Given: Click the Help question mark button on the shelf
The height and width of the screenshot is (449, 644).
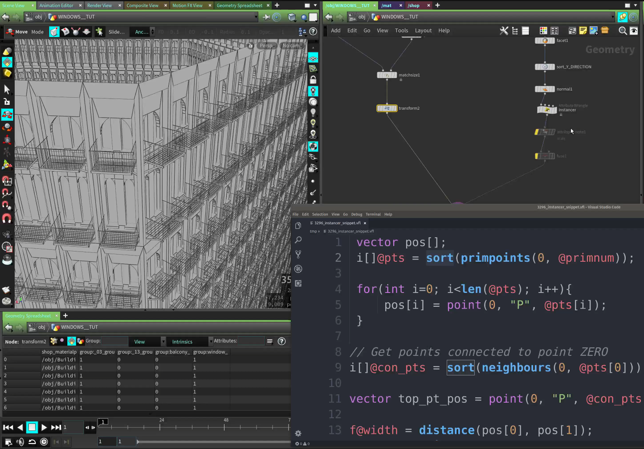Looking at the screenshot, I should tap(313, 32).
